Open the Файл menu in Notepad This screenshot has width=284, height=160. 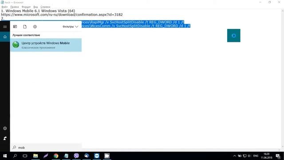(4, 7)
